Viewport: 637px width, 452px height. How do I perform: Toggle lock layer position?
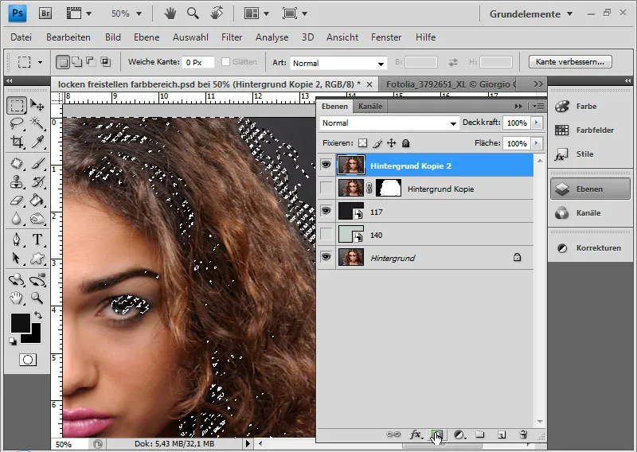[x=391, y=143]
